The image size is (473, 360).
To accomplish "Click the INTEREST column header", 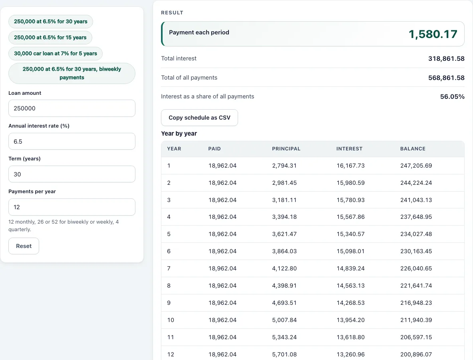I will click(349, 148).
